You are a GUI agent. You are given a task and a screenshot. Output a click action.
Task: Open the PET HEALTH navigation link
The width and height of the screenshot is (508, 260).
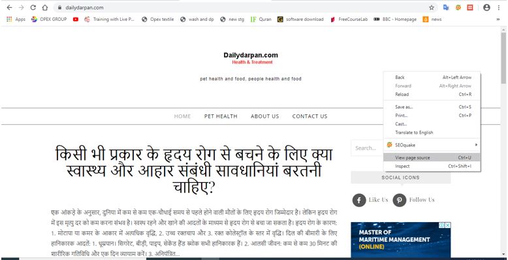pos(221,116)
